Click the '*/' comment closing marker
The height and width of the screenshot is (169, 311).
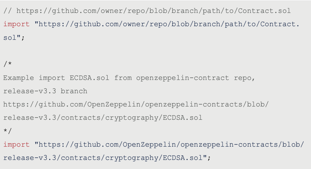point(8,131)
